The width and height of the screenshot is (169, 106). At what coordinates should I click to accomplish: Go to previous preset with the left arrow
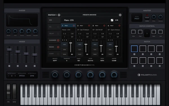[x=116, y=20]
